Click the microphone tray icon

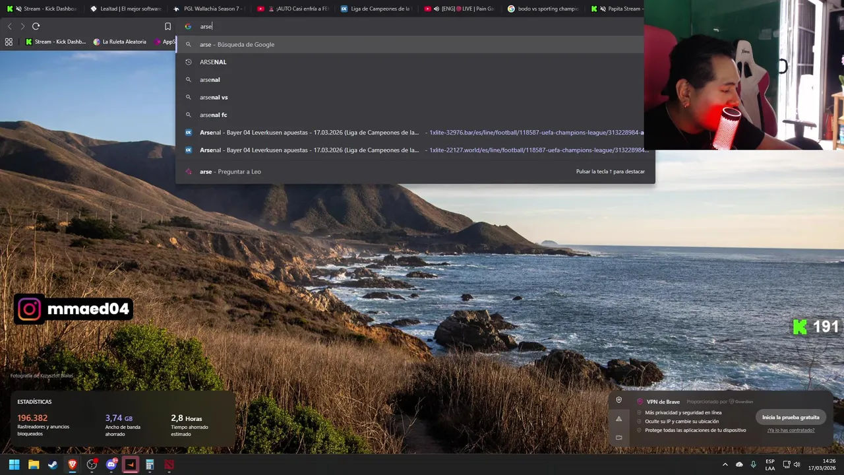pos(753,464)
